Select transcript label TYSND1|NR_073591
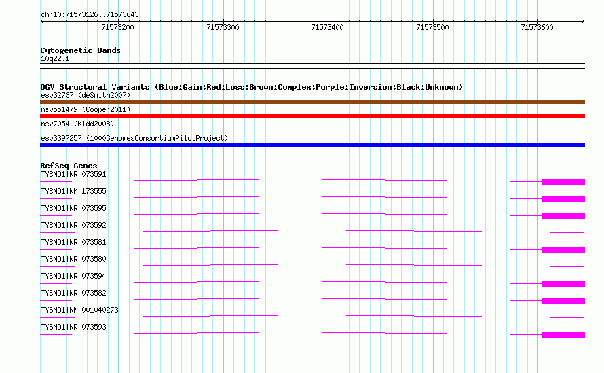 [x=73, y=175]
